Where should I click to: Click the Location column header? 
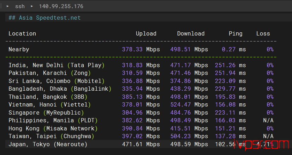click(22, 34)
